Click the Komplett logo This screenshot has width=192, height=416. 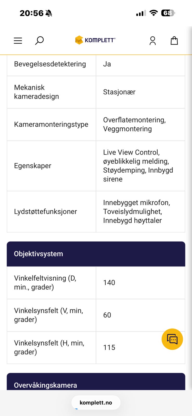click(x=95, y=40)
